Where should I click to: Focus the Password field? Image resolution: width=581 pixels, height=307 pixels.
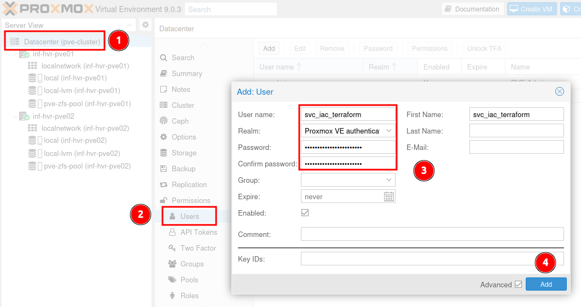(348, 147)
